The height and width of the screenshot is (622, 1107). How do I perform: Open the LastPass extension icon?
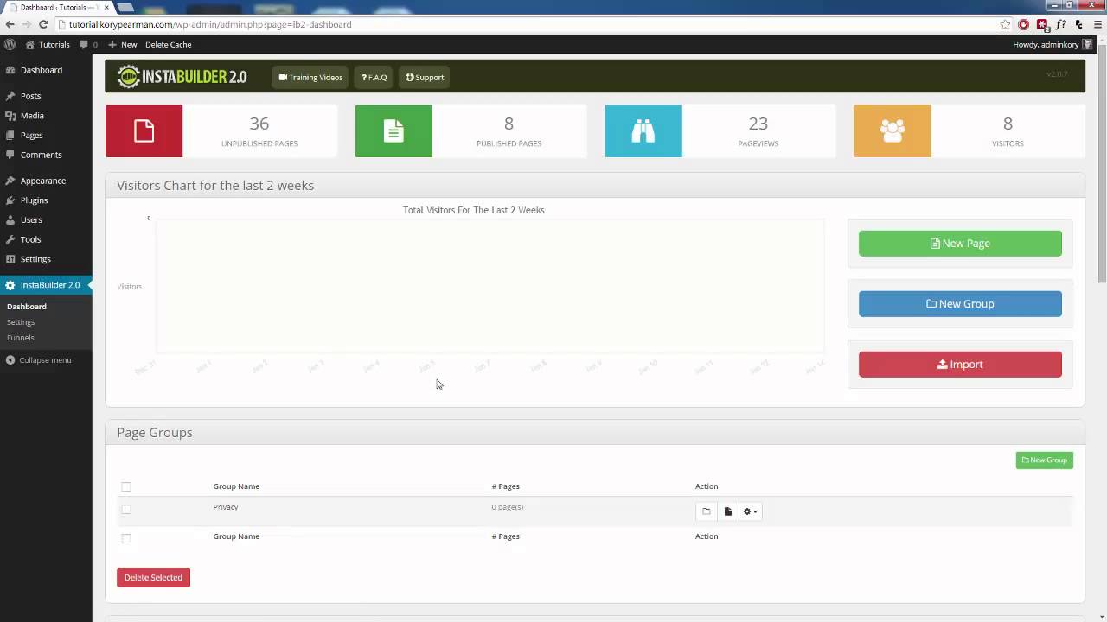(x=1042, y=24)
